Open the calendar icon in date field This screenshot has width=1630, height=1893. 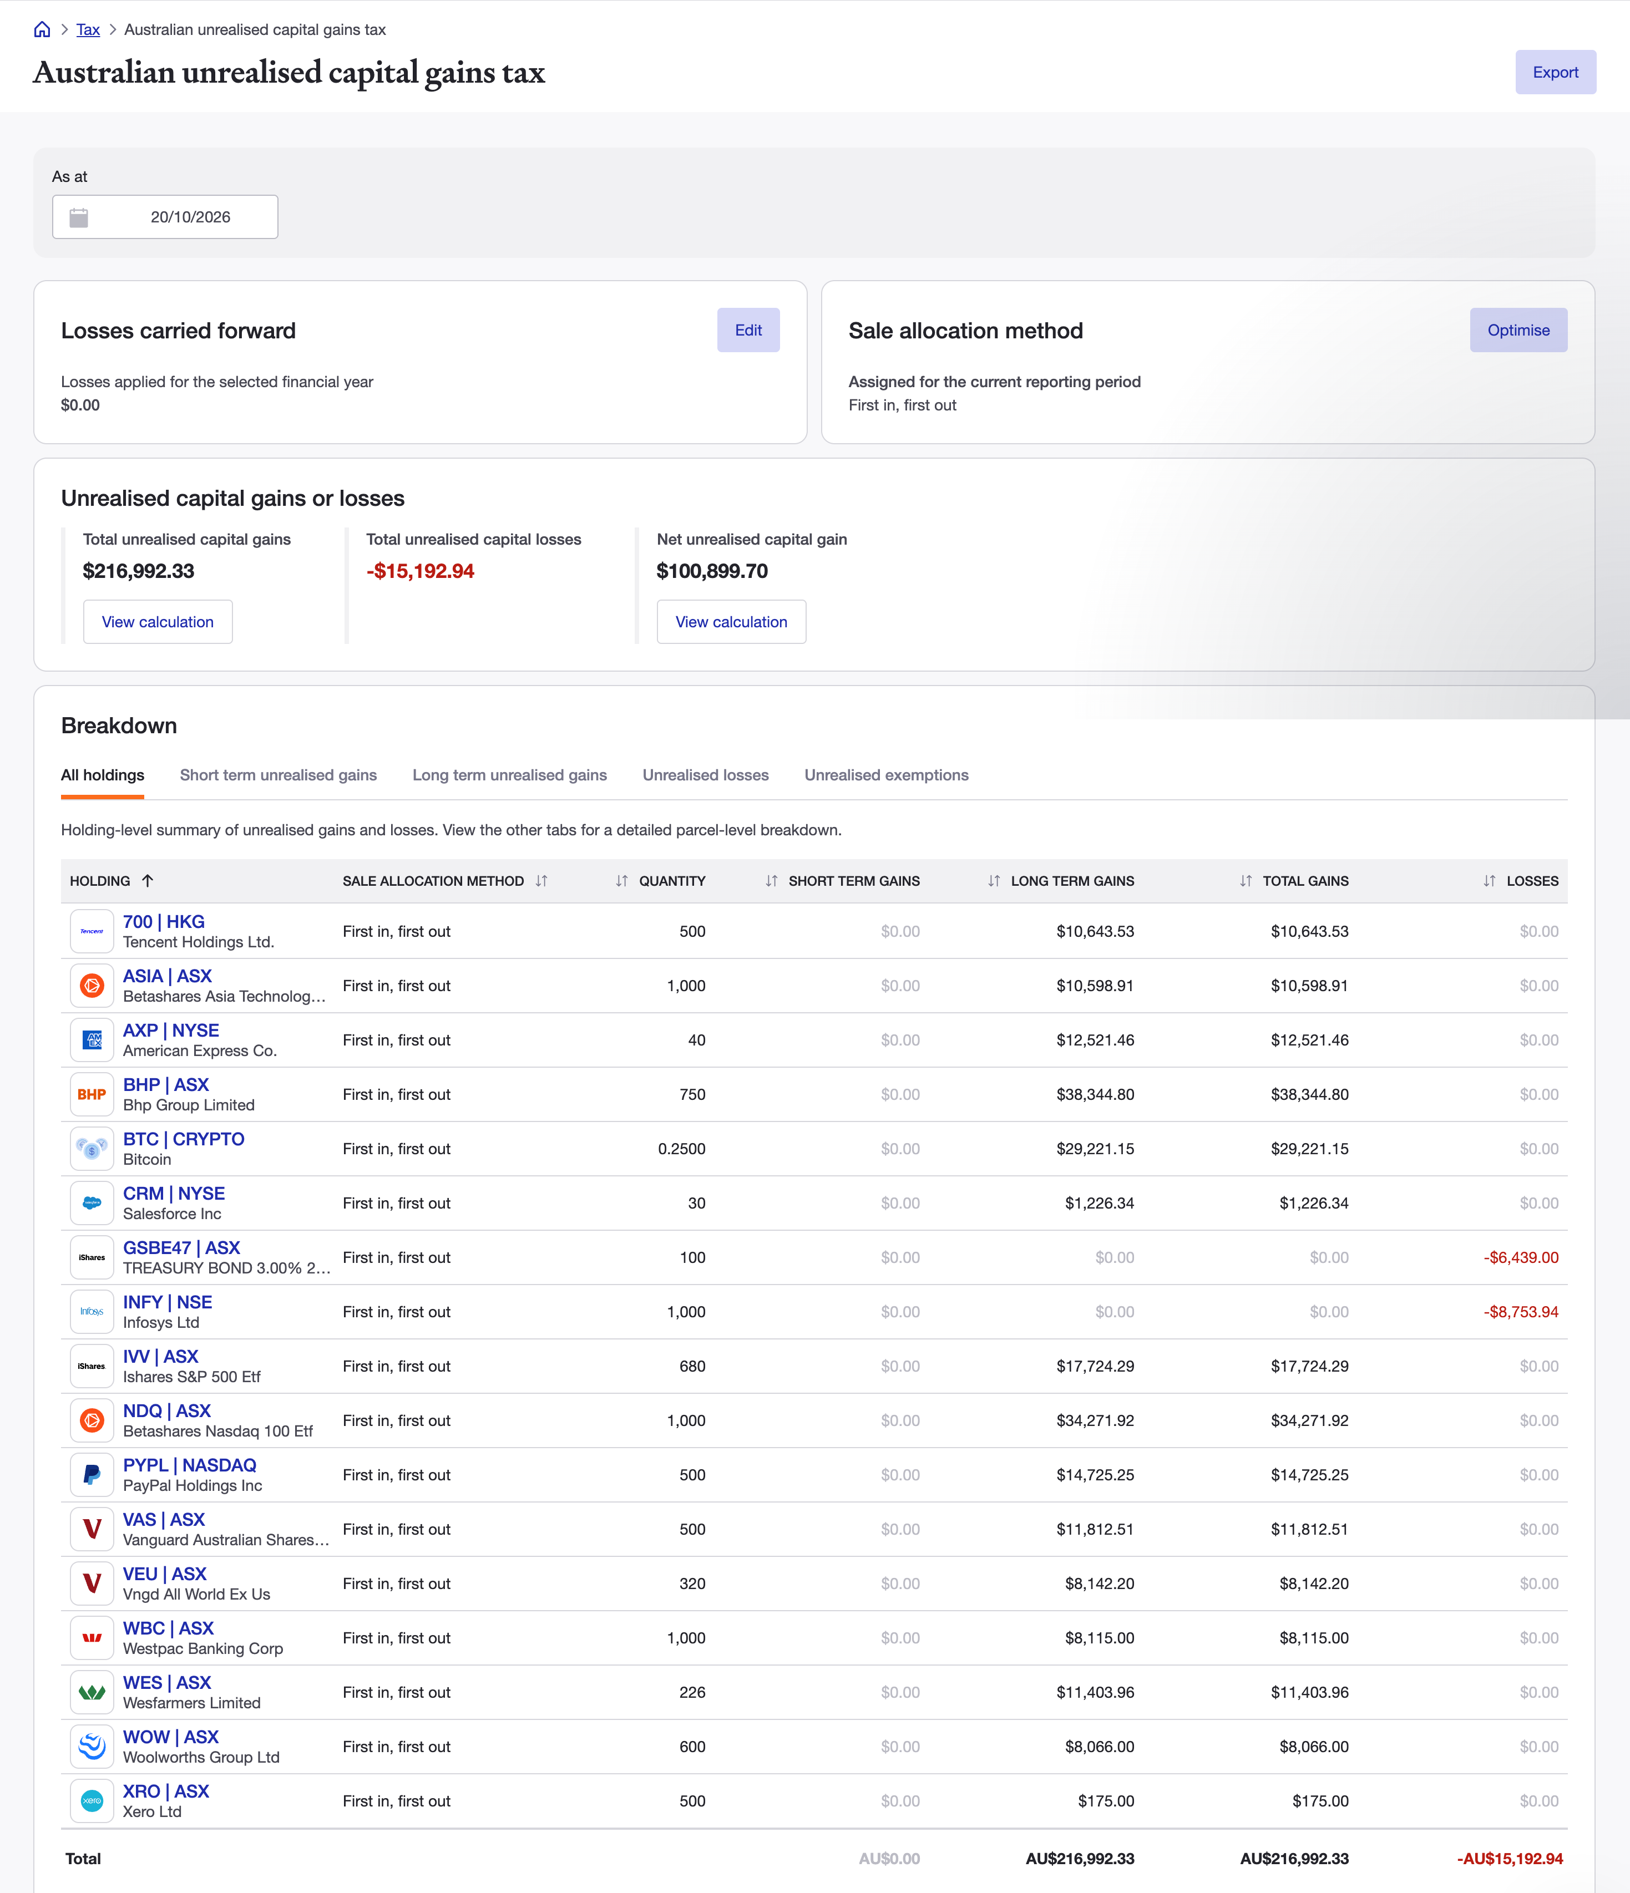[79, 217]
